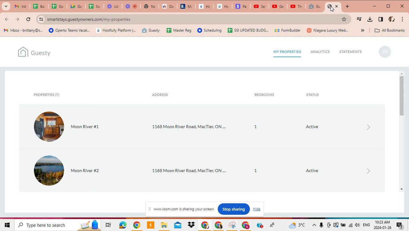Viewport: 409px width, 231px height.
Task: Open the tab search dropdown arrow
Action: (x=6, y=6)
